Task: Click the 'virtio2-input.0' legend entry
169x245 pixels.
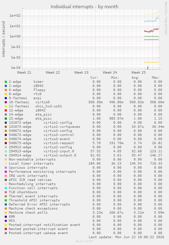Action: (x=59, y=151)
